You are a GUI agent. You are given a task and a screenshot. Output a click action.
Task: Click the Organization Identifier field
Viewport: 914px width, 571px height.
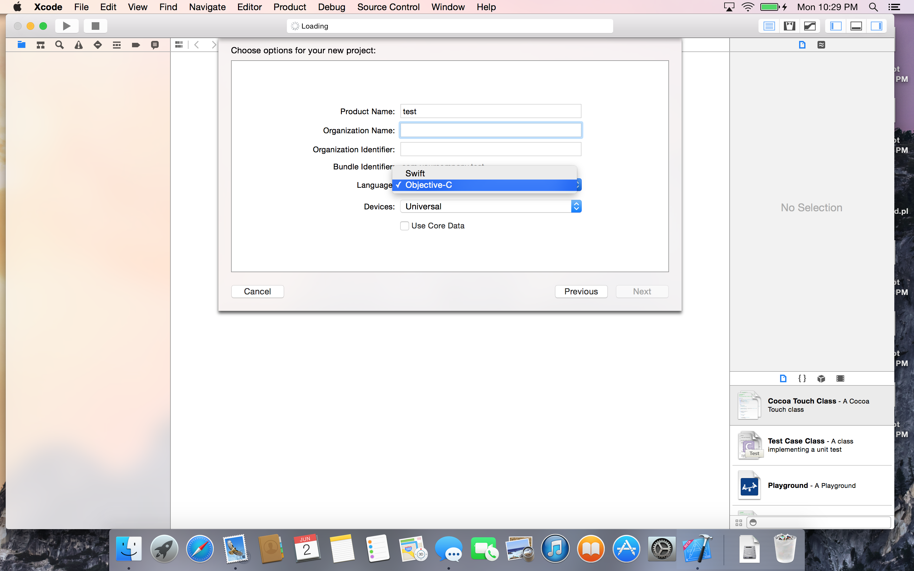point(490,149)
